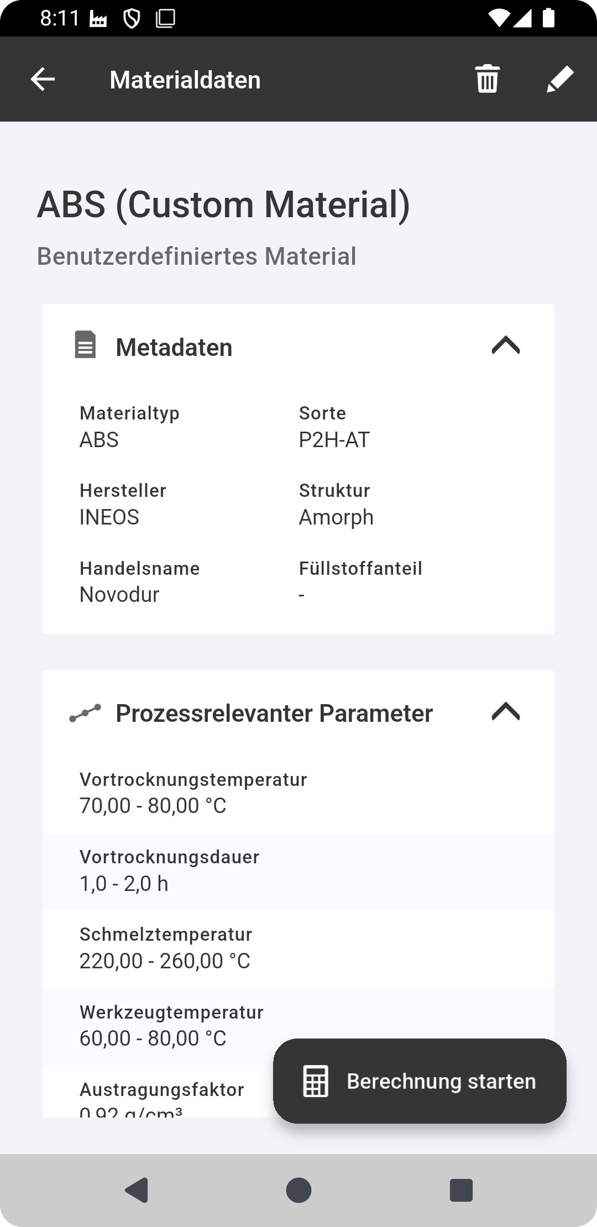This screenshot has height=1227, width=597.
Task: Open recent apps square button
Action: click(461, 1190)
